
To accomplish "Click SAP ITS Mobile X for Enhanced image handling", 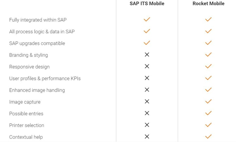I will click(x=147, y=90).
